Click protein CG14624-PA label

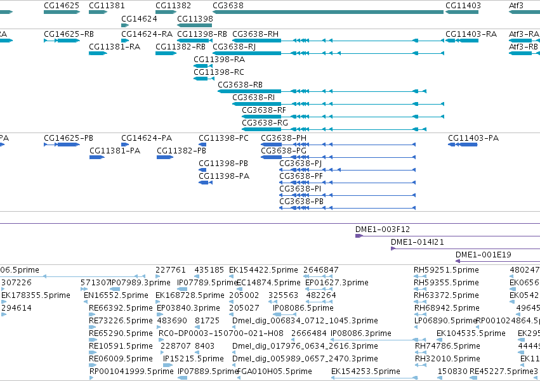147,138
